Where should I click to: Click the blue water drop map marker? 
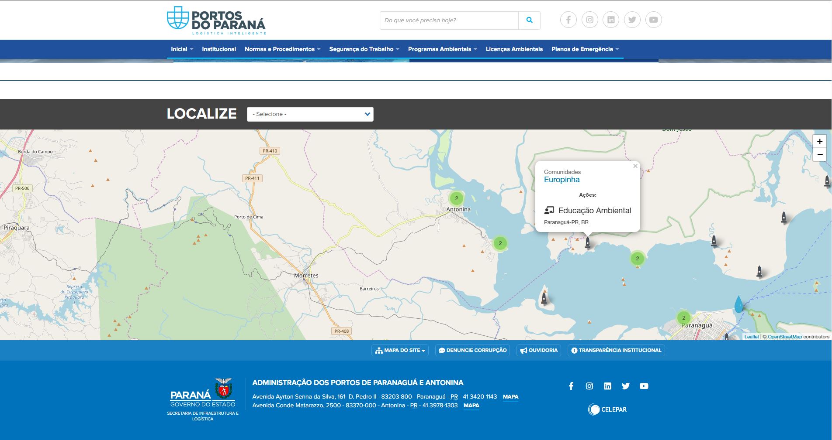pos(738,304)
